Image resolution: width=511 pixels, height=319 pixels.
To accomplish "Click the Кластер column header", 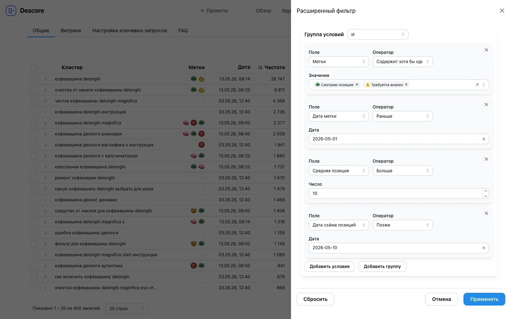I will pyautogui.click(x=72, y=67).
